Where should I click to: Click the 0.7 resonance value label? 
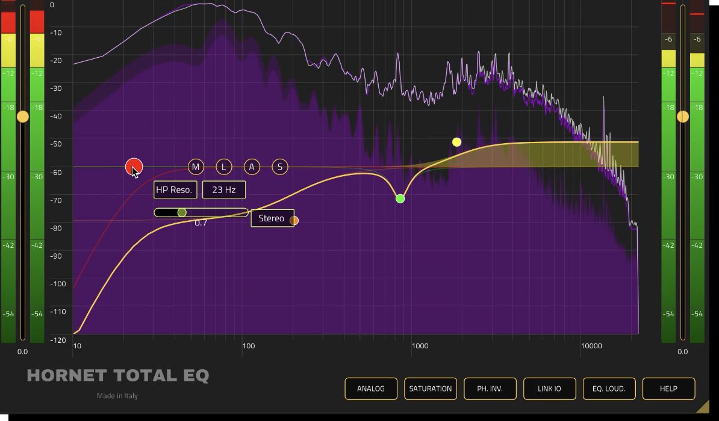point(201,223)
